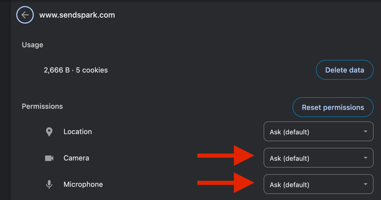This screenshot has height=200, width=381.
Task: Click the red arrow pointing at Microphone setting
Action: [226, 182]
